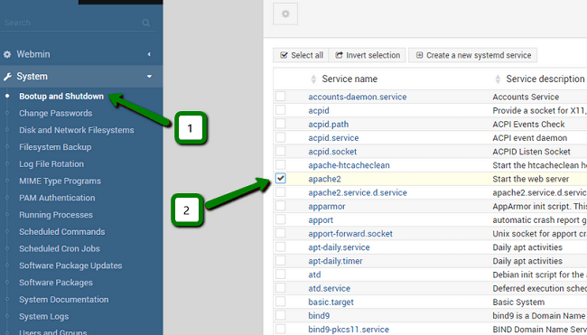
Task: Click the search magnifier icon
Action: coord(146,23)
